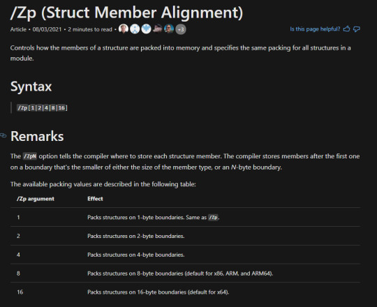This screenshot has height=307, width=377.
Task: Click the italic N in "N-byte boundary"
Action: (x=233, y=167)
